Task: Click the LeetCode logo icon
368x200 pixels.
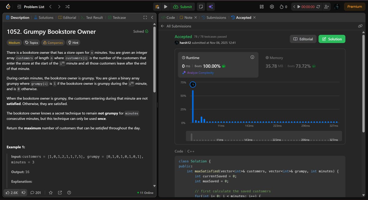Action: pyautogui.click(x=8, y=6)
